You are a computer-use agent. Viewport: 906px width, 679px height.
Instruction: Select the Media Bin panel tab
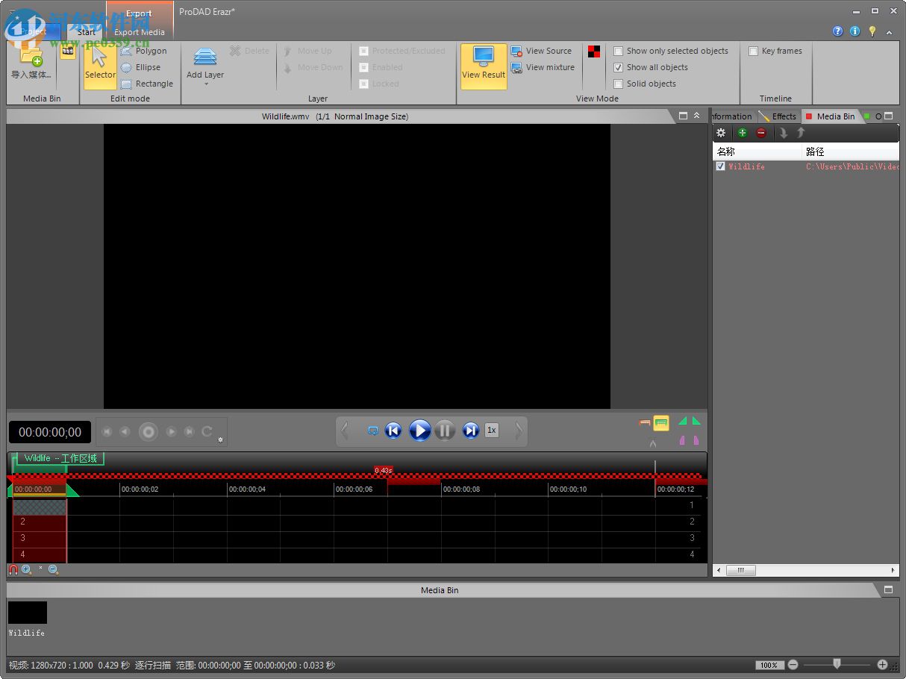tap(831, 116)
